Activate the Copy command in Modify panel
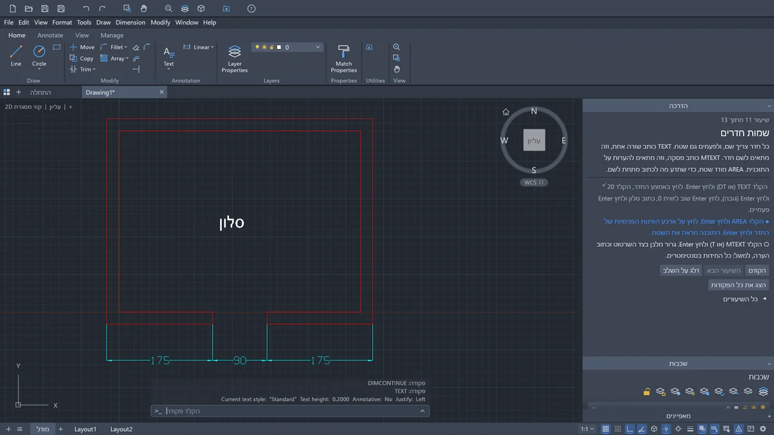This screenshot has width=774, height=435. coord(82,58)
